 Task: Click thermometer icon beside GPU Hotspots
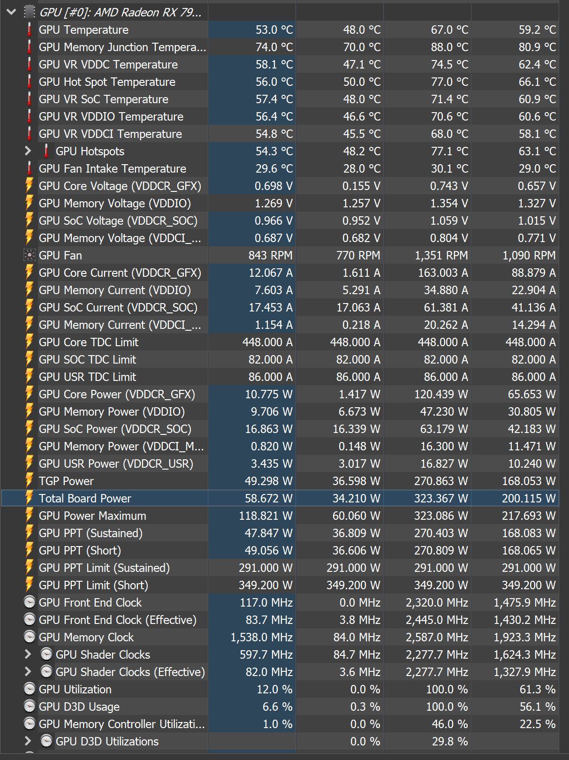[x=46, y=151]
